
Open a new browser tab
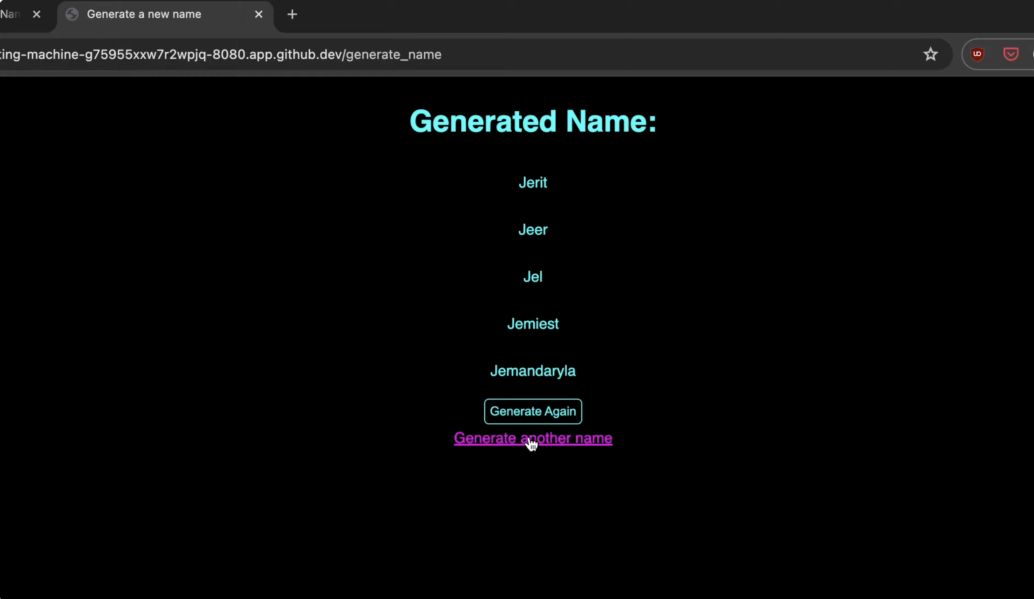point(292,15)
